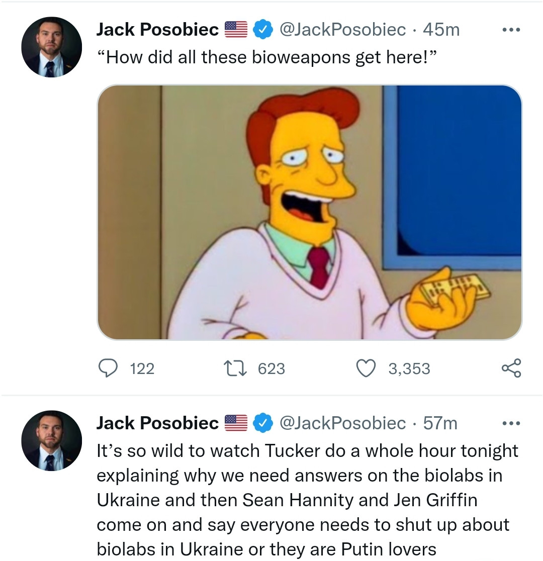The height and width of the screenshot is (561, 543).
Task: View the 623 retweets count
Action: [271, 369]
